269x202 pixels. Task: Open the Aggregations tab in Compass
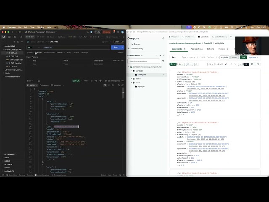point(197,49)
